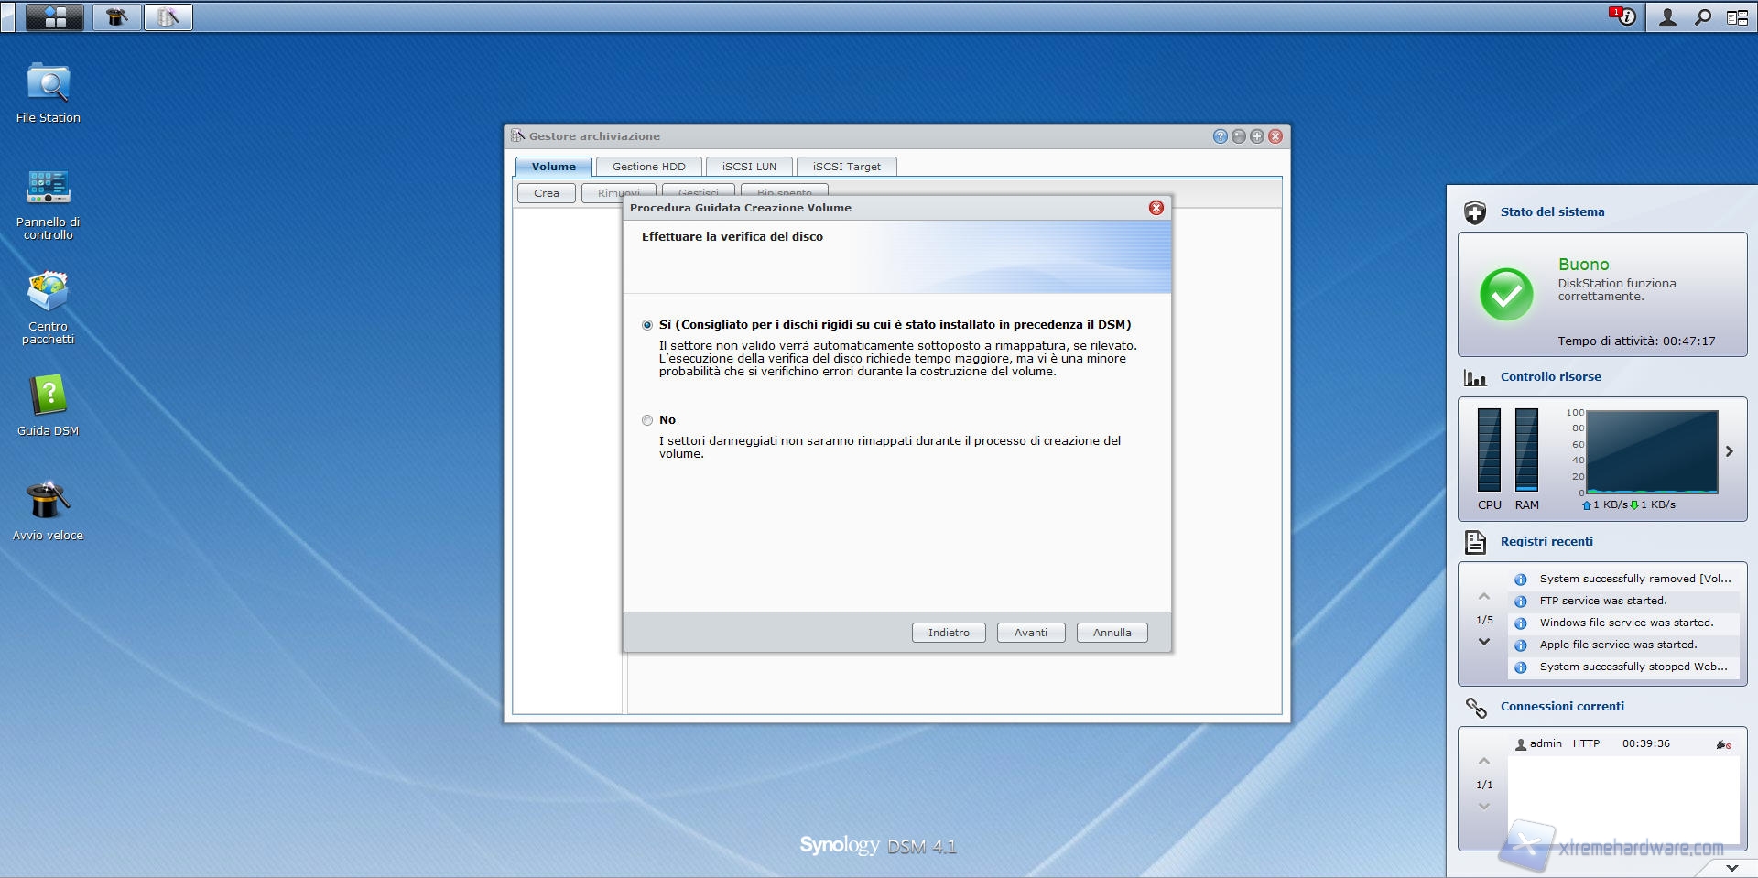The height and width of the screenshot is (878, 1758).
Task: Open Avvio veloce wizard icon
Action: tap(48, 502)
